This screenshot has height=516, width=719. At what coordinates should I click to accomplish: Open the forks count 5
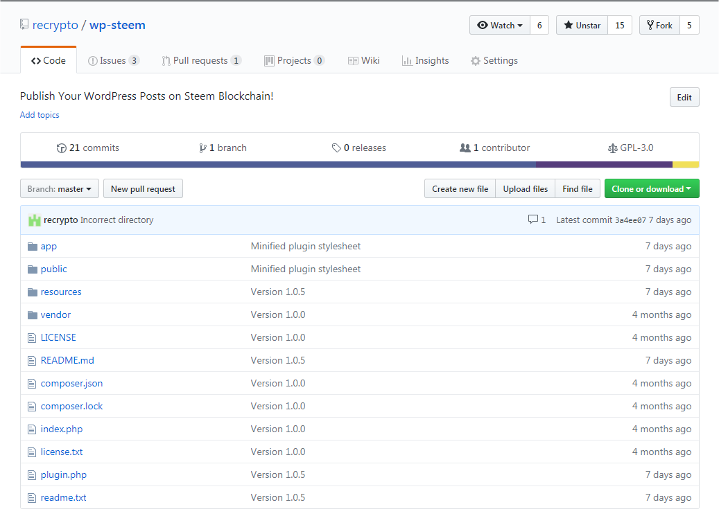click(x=689, y=25)
